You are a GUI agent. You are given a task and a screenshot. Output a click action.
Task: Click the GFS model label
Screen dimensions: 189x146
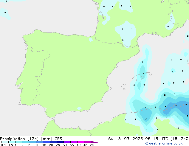tap(58, 139)
